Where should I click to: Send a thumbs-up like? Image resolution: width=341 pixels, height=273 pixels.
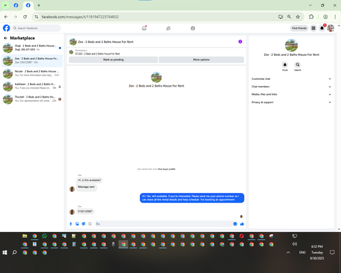point(242,224)
